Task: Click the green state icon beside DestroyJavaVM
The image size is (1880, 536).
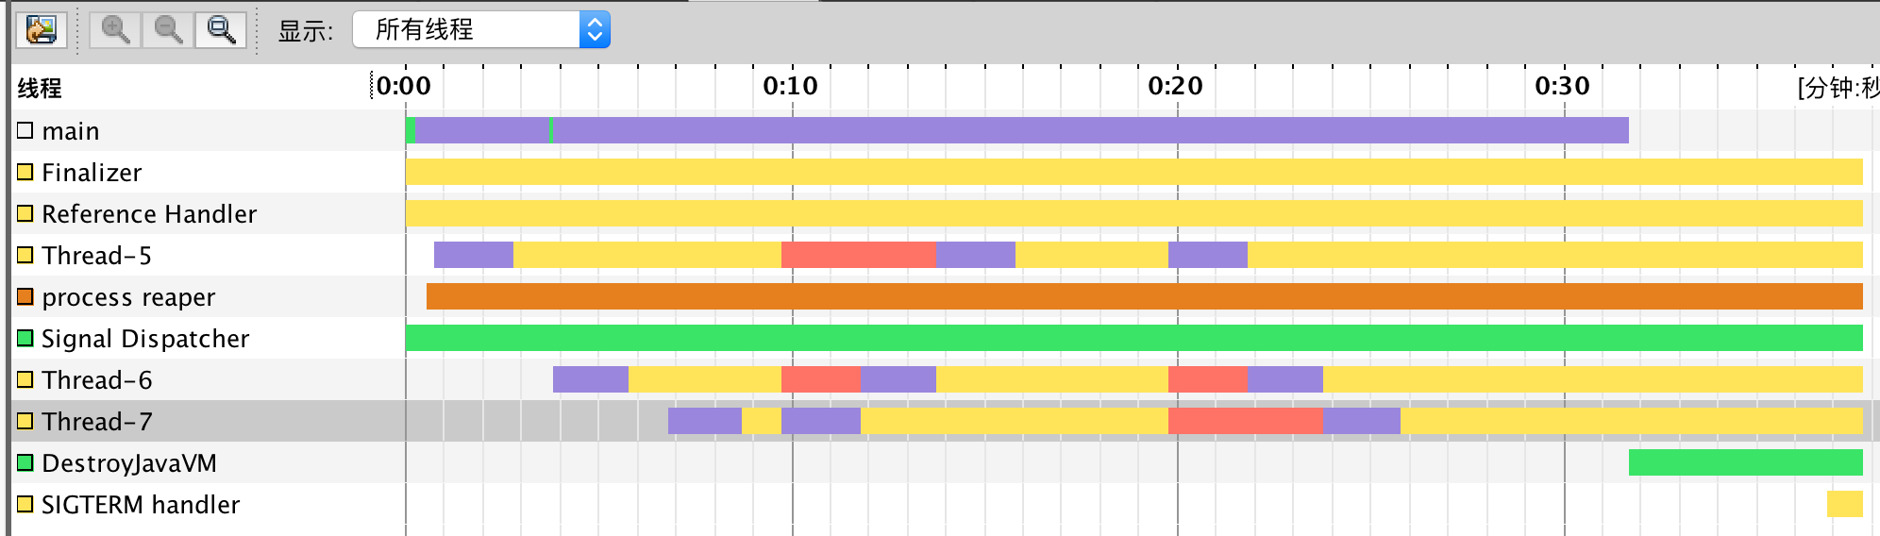Action: (x=25, y=463)
